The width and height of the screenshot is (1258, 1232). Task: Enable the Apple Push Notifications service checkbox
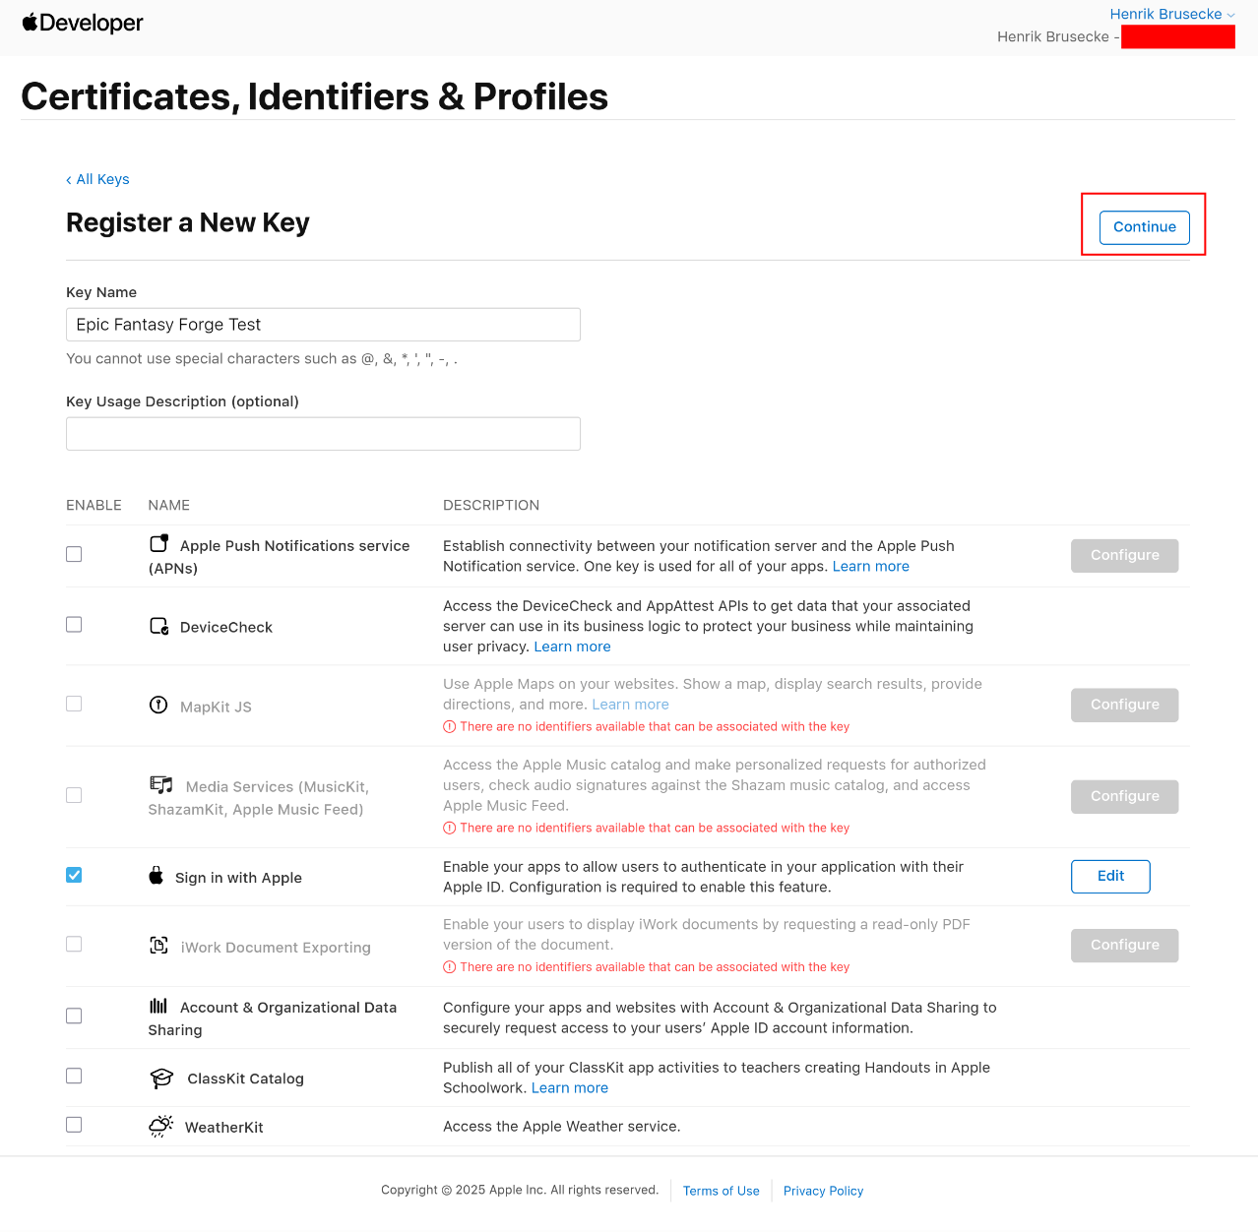[x=74, y=554]
